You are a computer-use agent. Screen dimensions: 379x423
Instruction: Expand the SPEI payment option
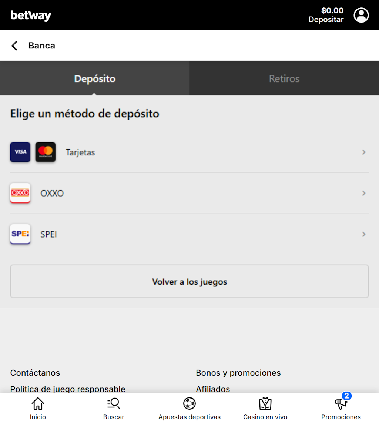189,234
